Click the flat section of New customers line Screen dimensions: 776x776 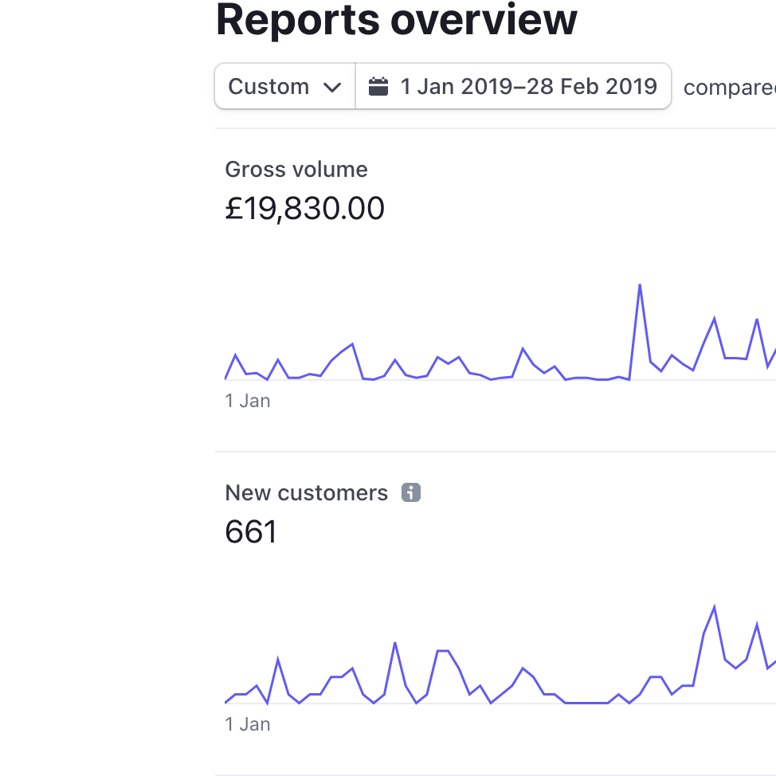click(586, 702)
